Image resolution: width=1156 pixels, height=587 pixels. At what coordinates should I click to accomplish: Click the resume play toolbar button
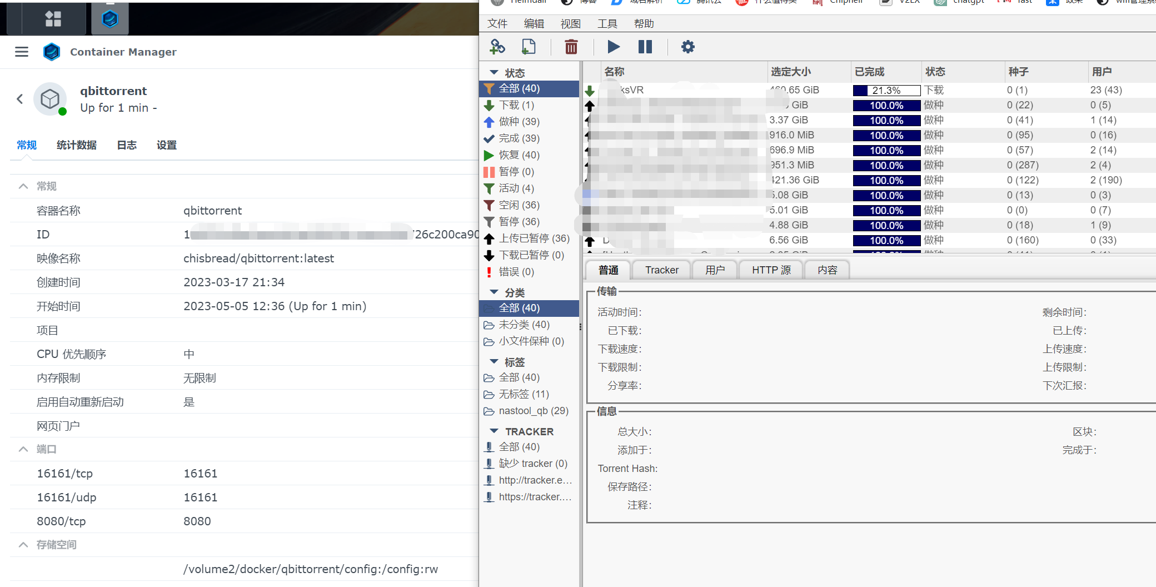click(x=614, y=47)
